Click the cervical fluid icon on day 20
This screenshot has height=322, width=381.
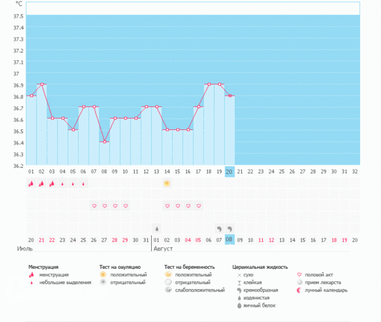tap(230, 228)
